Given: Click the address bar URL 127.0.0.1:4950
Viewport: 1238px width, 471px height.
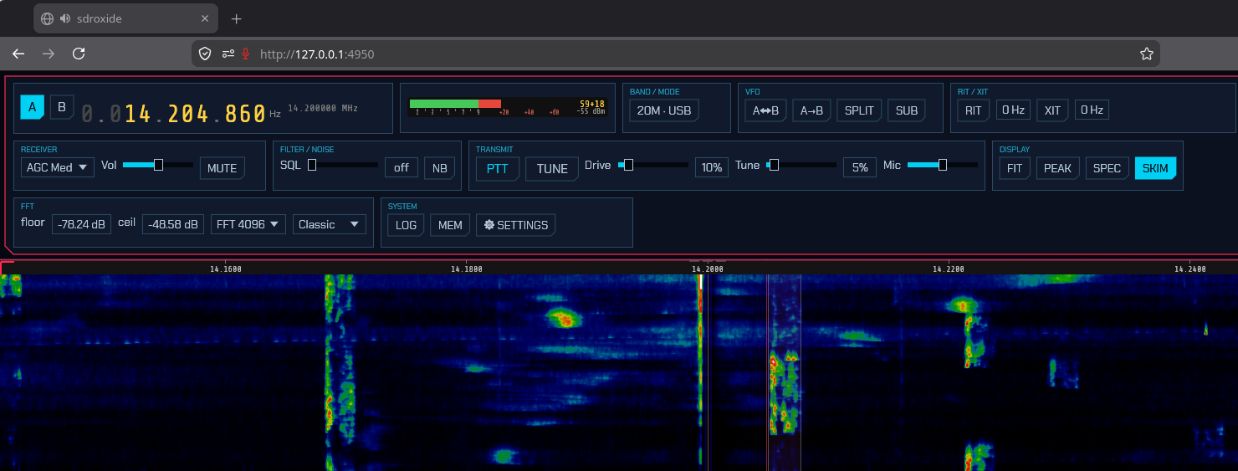Looking at the screenshot, I should [317, 54].
